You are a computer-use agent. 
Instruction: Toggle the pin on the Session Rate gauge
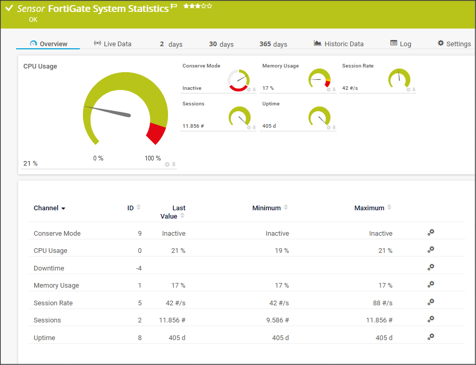(x=414, y=90)
